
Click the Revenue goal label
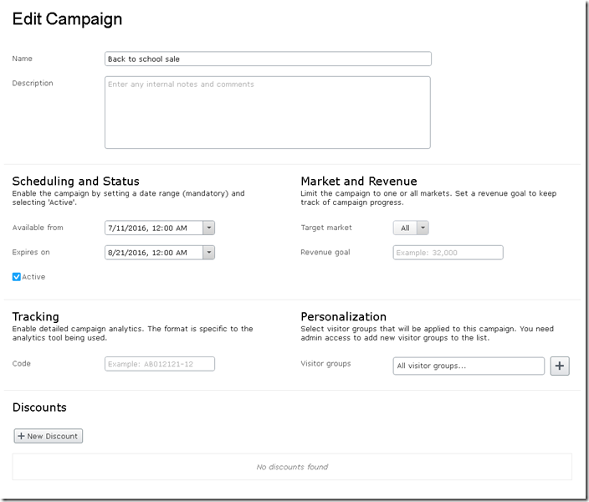(325, 252)
